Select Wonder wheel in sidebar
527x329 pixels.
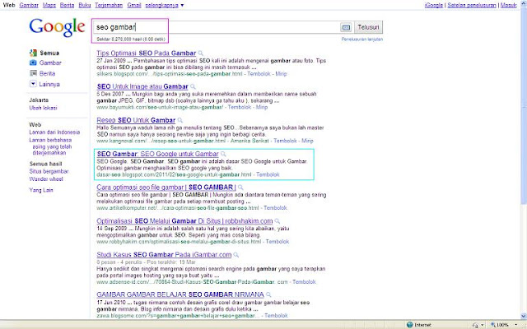[x=46, y=179]
